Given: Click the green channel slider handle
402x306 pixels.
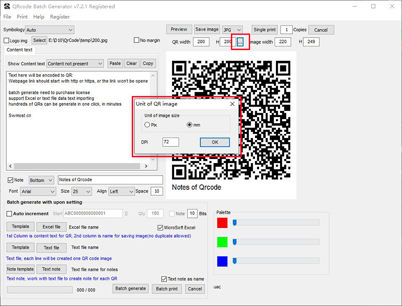Looking at the screenshot, I should [234, 242].
